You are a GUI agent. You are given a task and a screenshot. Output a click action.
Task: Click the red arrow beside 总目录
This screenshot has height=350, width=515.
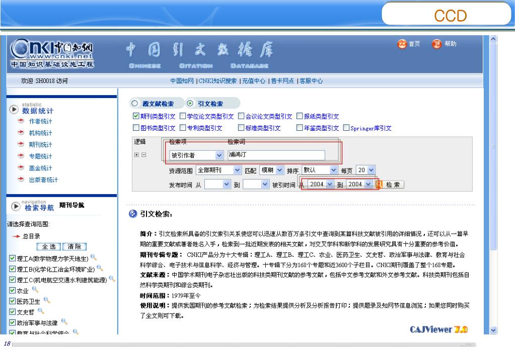coord(16,236)
